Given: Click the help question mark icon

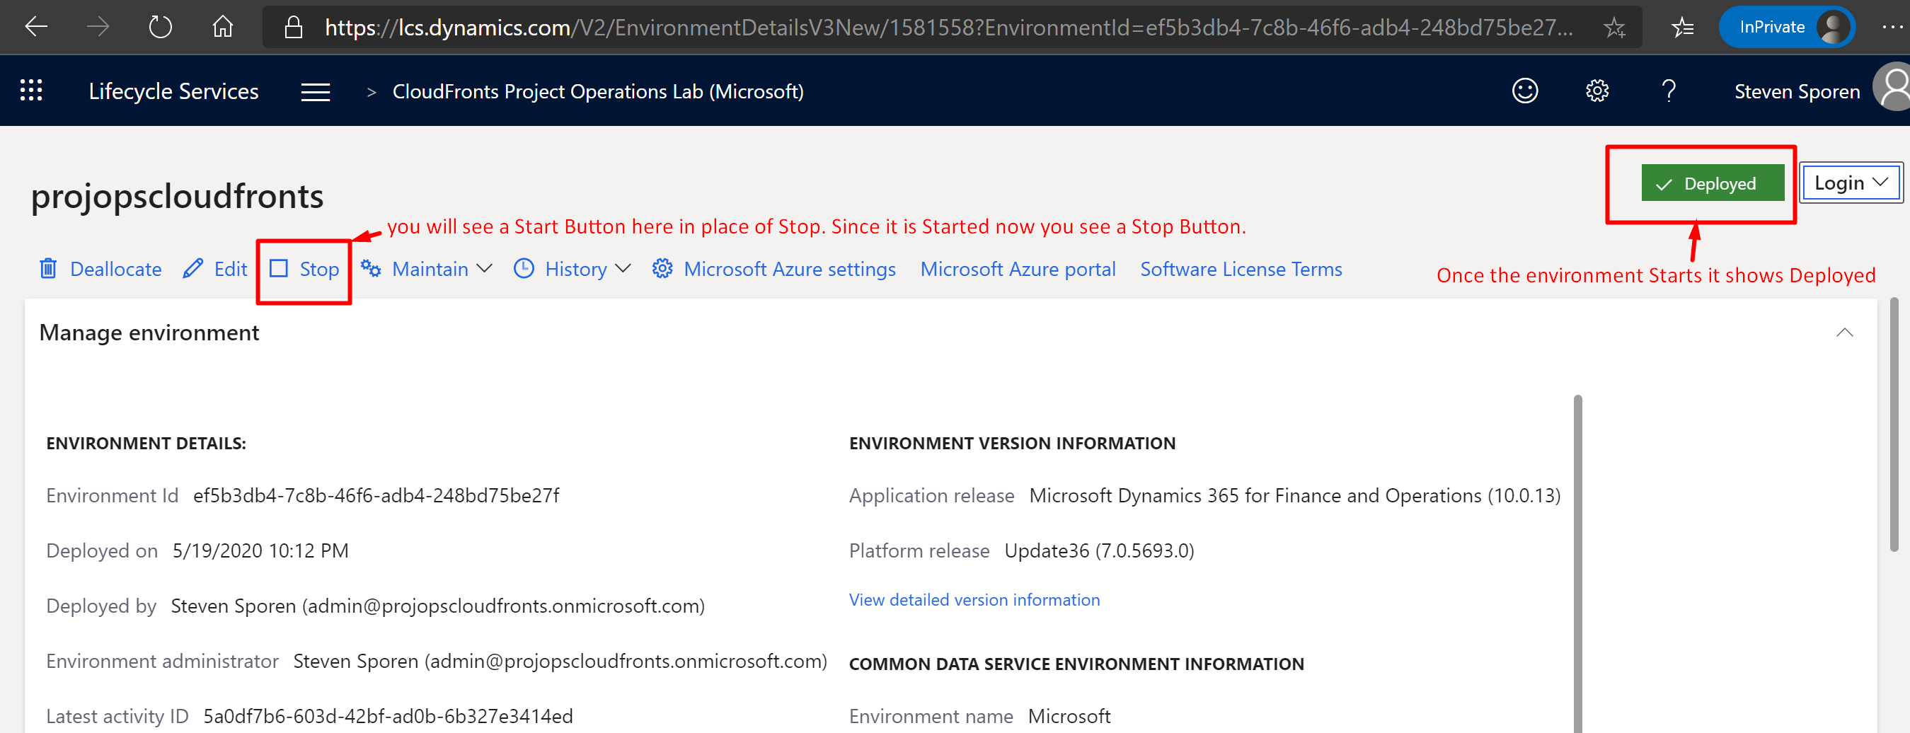Looking at the screenshot, I should (x=1668, y=91).
